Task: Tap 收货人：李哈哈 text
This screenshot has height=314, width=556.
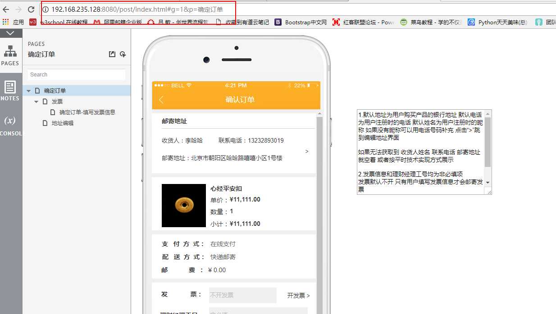Action: point(182,140)
